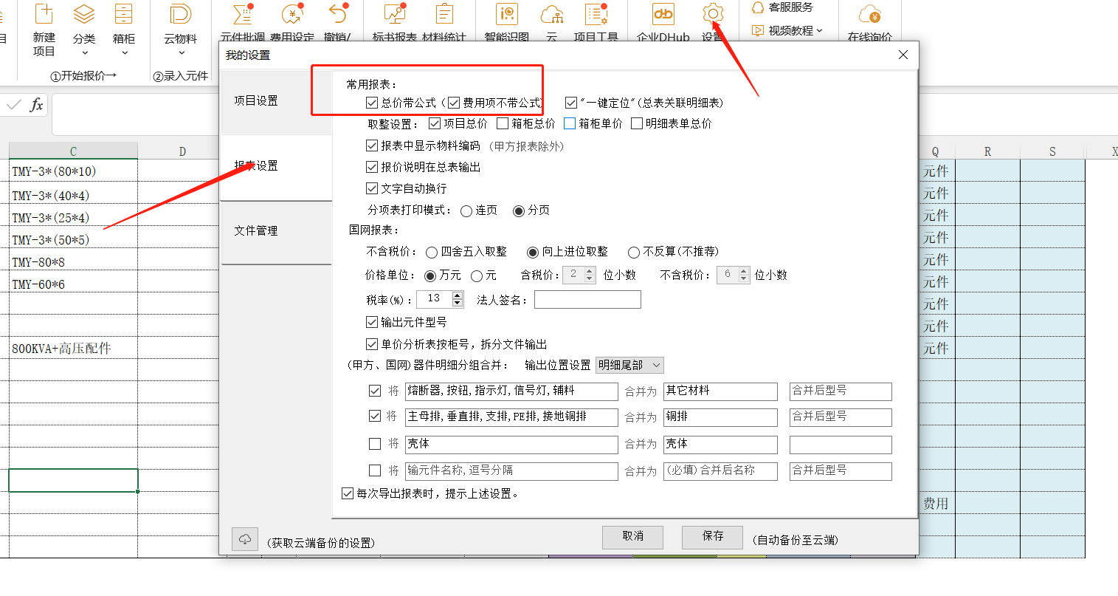
Task: Toggle 报表中显示物料编码 checkbox
Action: pyautogui.click(x=372, y=146)
